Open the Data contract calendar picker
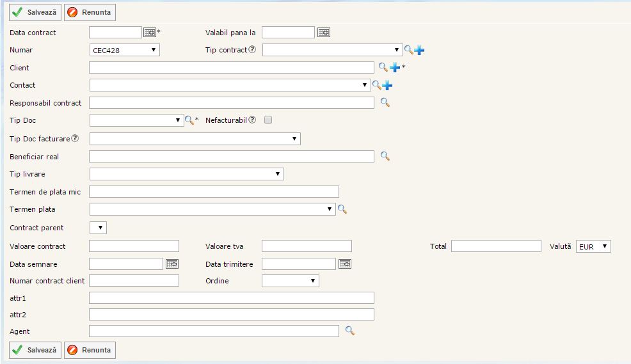The image size is (631, 364). point(150,33)
